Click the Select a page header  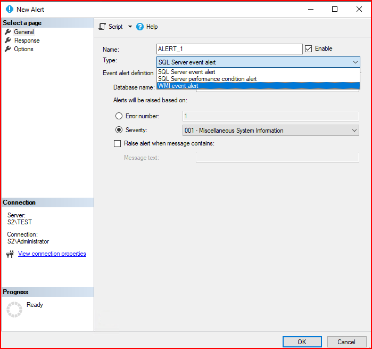tap(47, 23)
